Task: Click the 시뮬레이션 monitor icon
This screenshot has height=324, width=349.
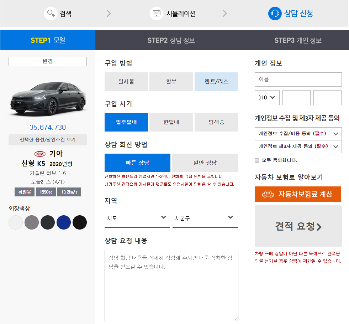Action: [157, 14]
